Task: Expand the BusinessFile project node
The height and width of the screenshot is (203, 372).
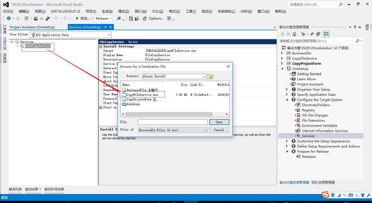Action: click(282, 53)
